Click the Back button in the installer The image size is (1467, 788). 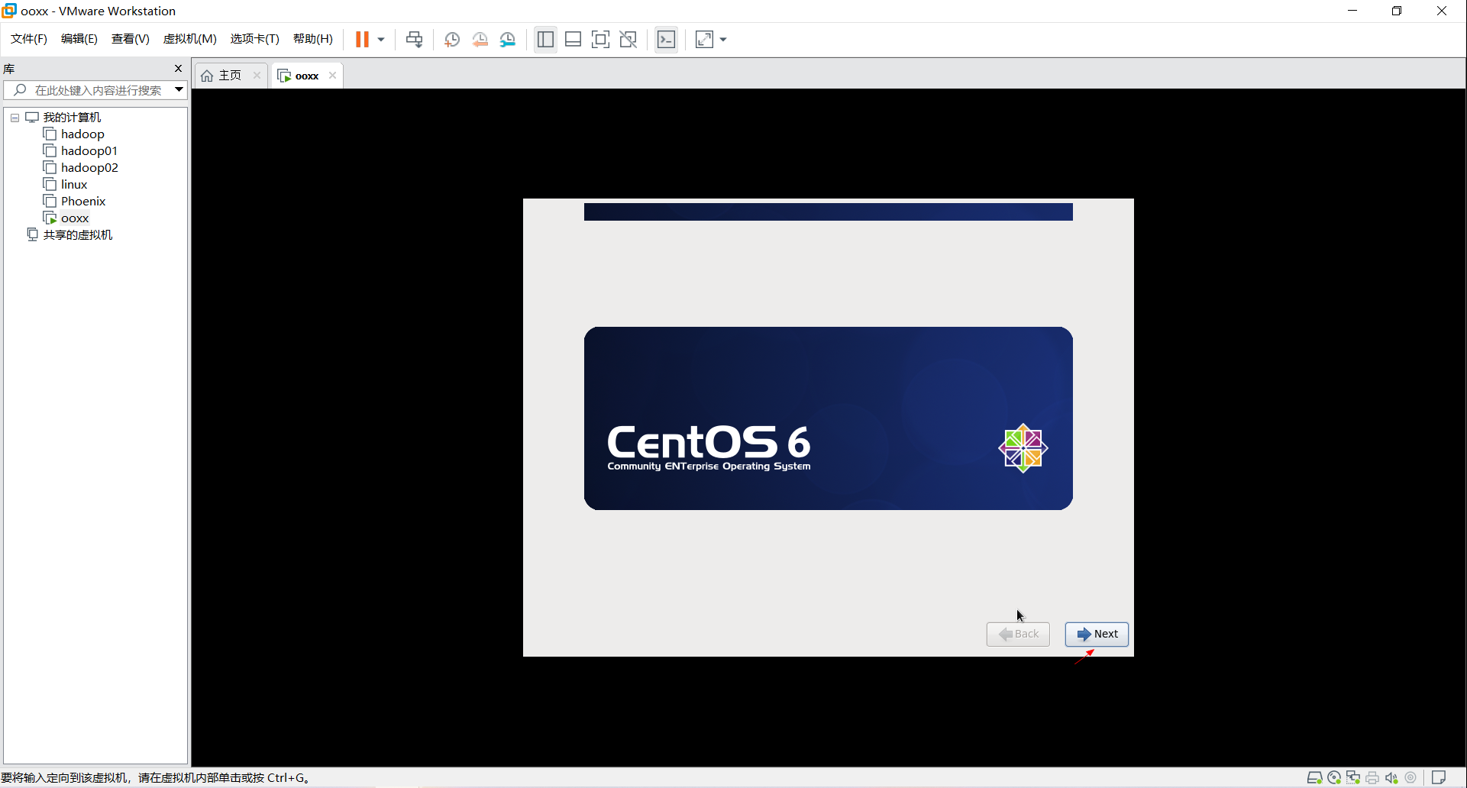click(1018, 635)
